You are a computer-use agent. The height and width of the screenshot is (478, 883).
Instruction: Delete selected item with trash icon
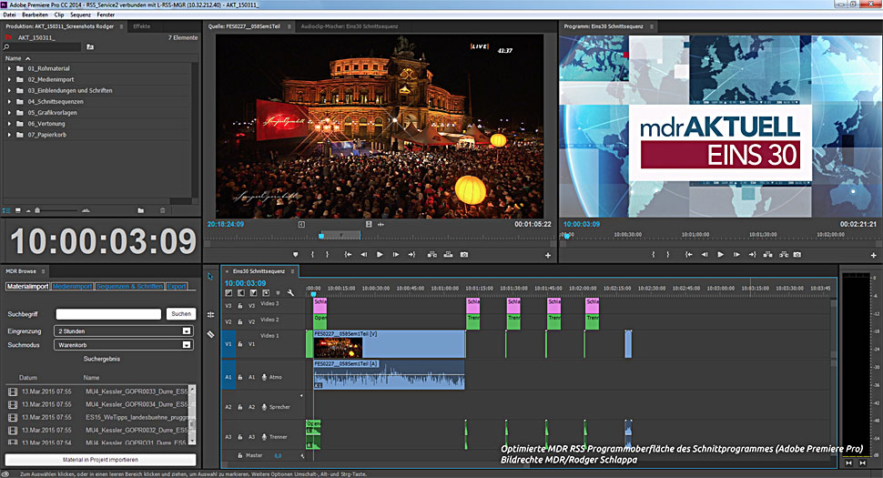163,210
